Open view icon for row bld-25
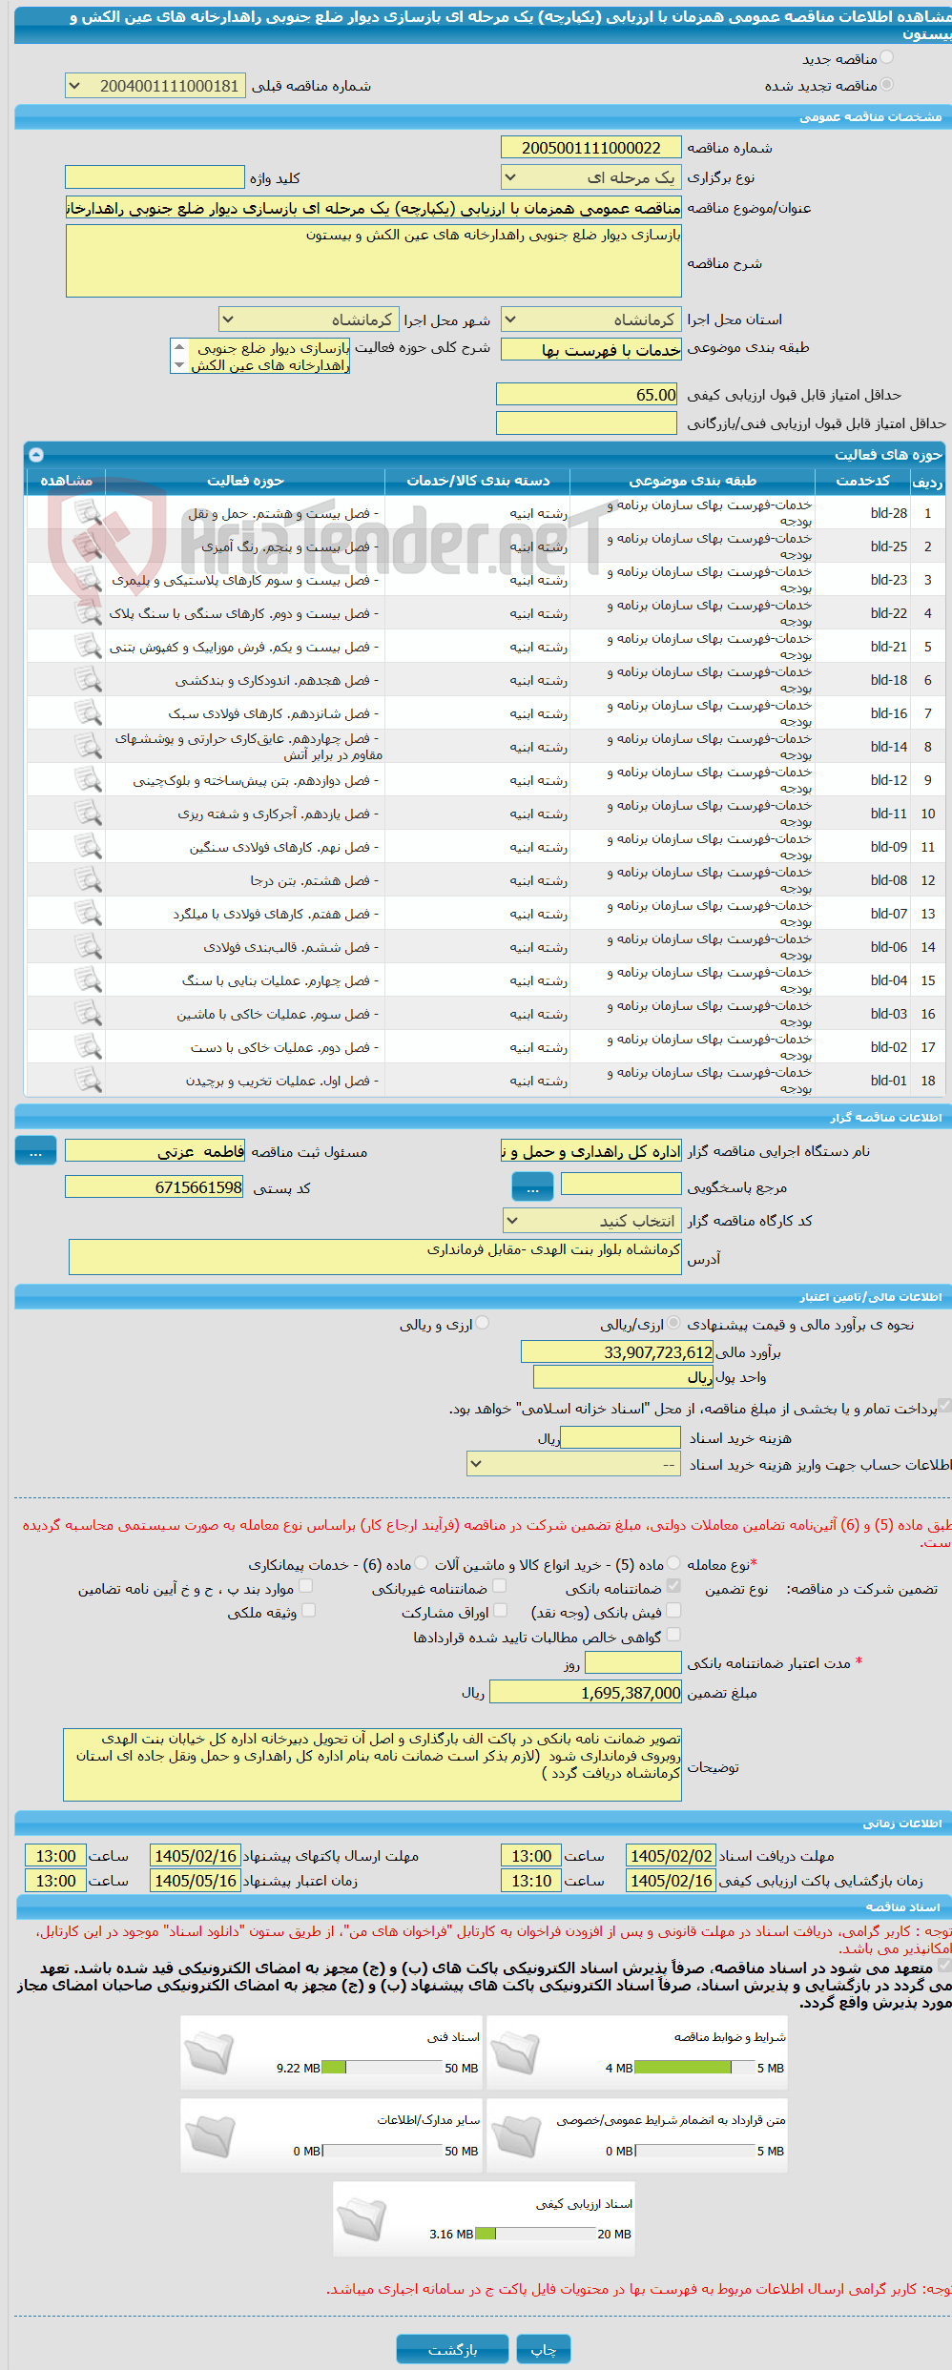Image resolution: width=952 pixels, height=2370 pixels. tap(88, 546)
